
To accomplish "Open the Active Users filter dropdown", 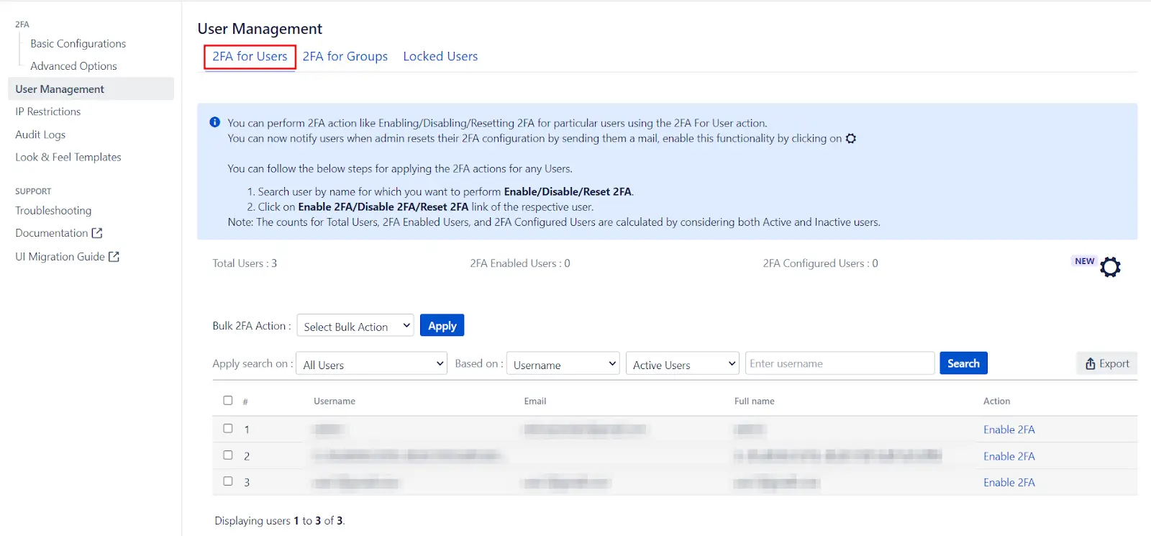I will pos(683,363).
